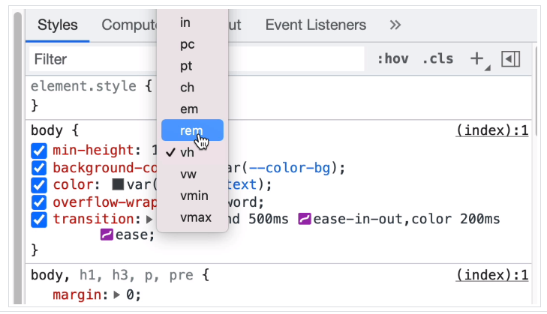
Task: Select the Styles tab
Action: pos(58,25)
